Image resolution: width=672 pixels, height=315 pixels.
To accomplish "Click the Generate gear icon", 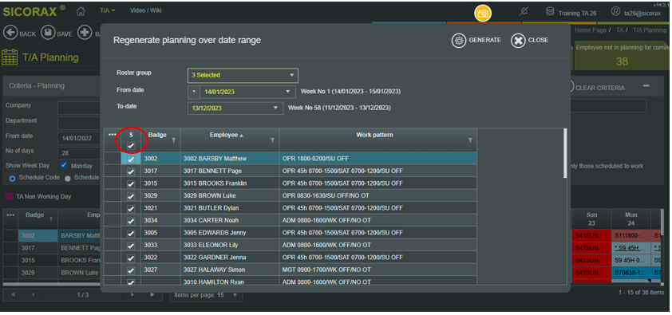I will tap(459, 40).
